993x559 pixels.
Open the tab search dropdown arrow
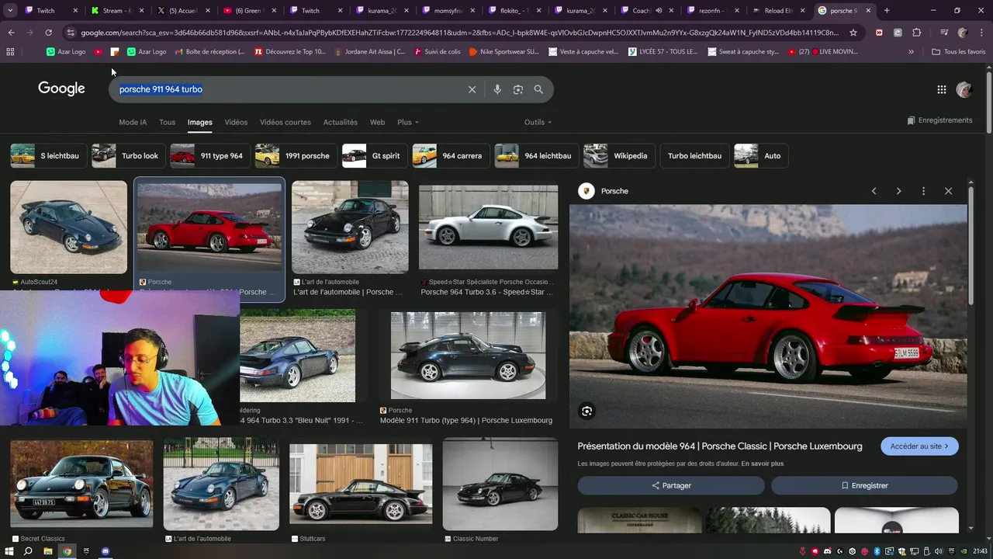point(10,11)
